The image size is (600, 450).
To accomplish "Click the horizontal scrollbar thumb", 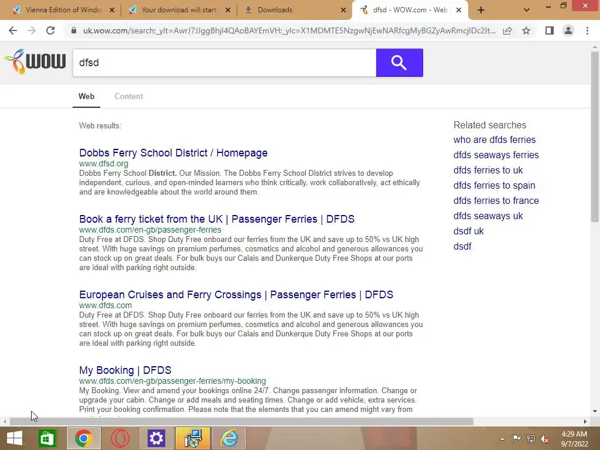I will click(241, 421).
